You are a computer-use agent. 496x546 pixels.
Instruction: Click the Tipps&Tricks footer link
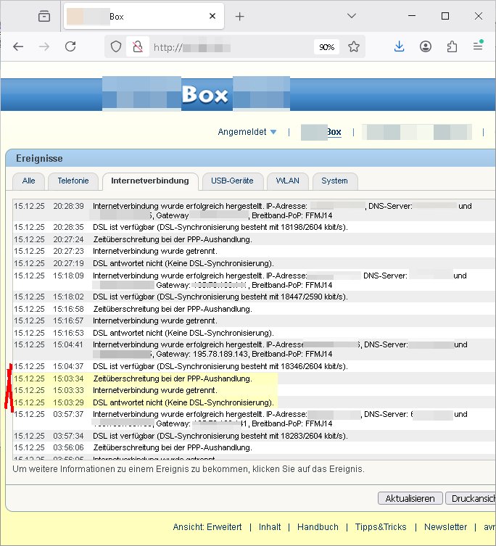[381, 527]
